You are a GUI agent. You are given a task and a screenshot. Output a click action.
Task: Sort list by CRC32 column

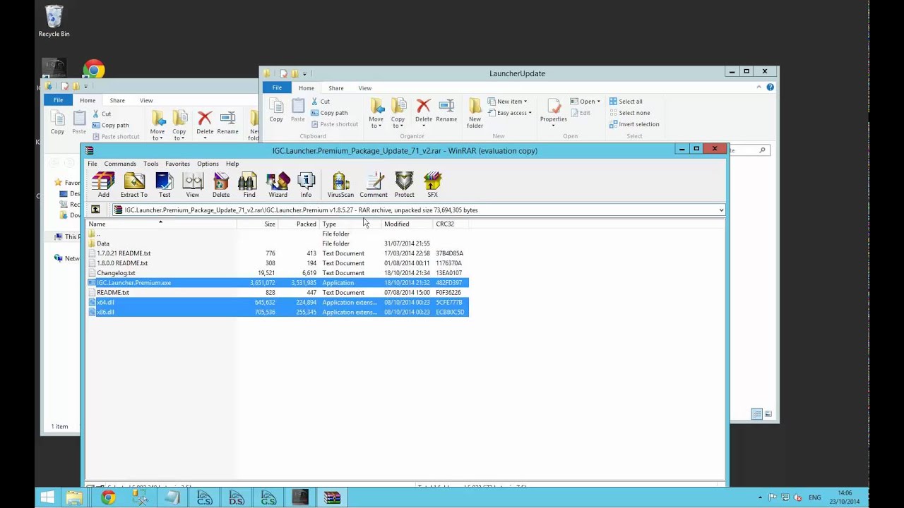point(451,224)
